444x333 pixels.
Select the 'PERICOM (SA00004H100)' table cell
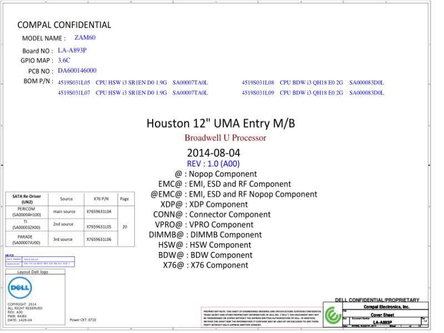(x=26, y=212)
